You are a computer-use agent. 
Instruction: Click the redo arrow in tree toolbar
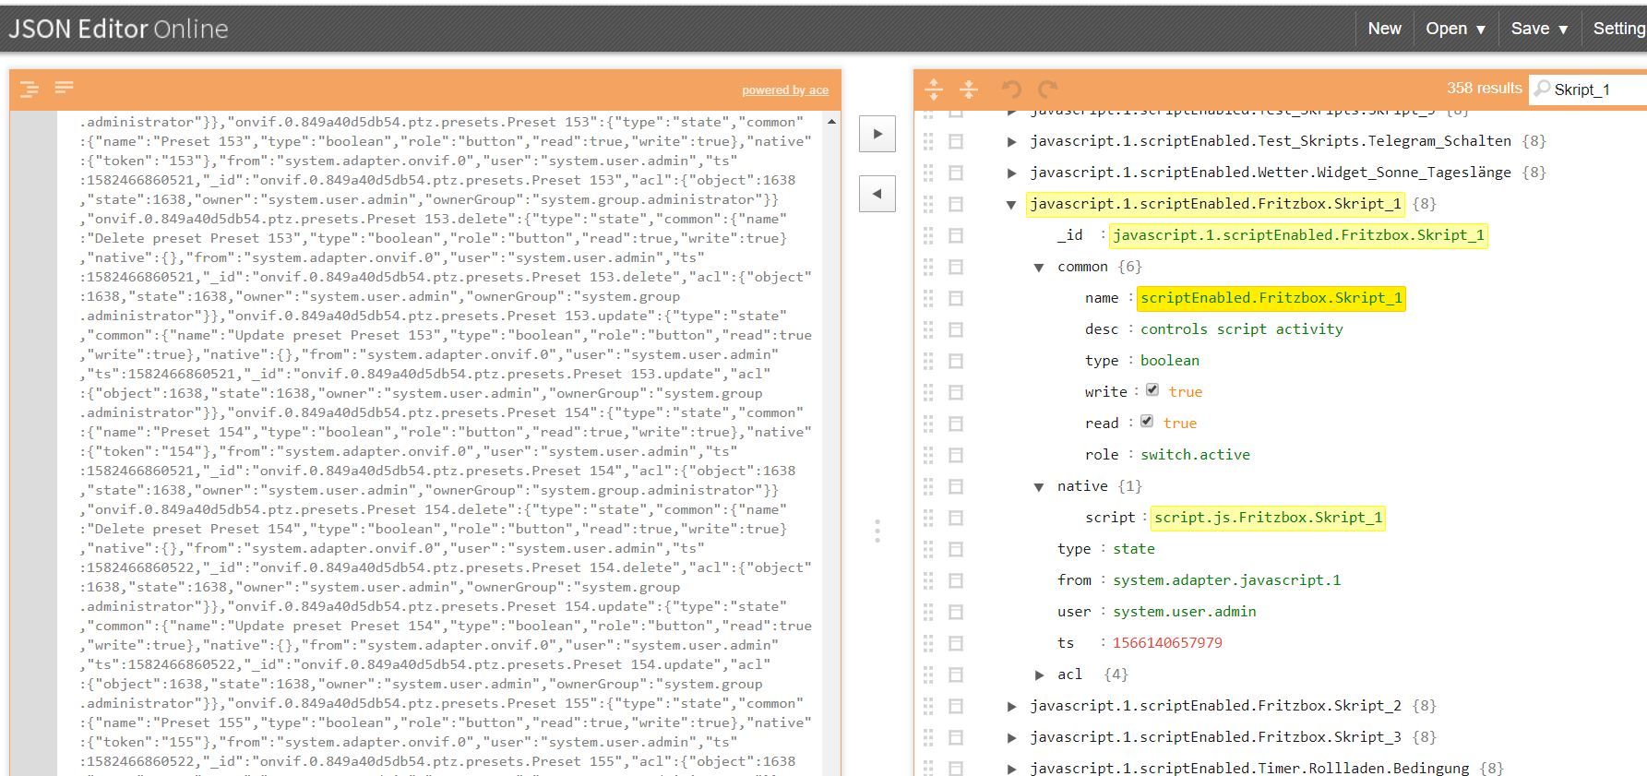[1047, 89]
